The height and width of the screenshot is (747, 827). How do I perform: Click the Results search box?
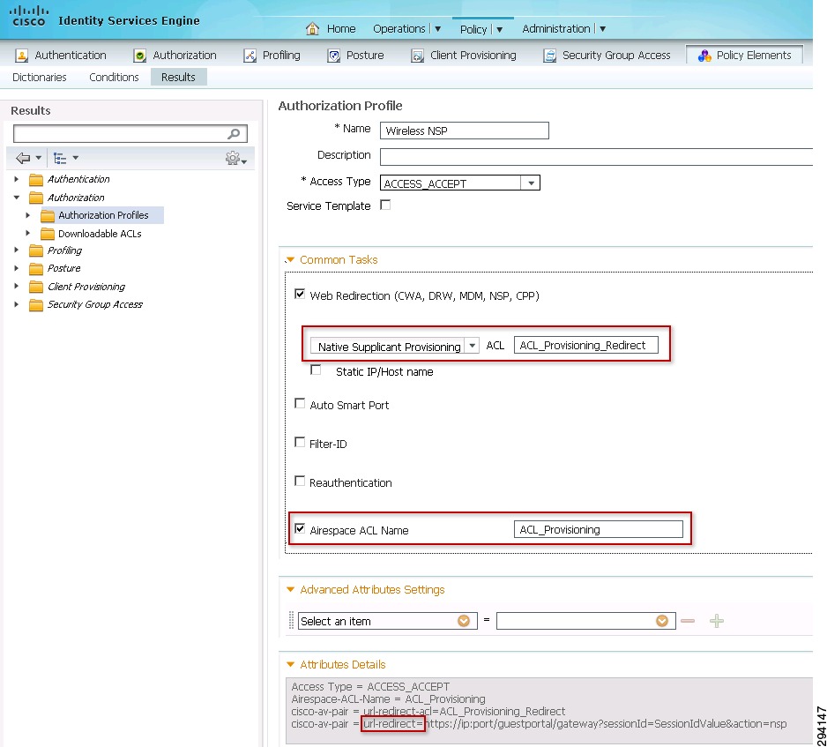[130, 134]
